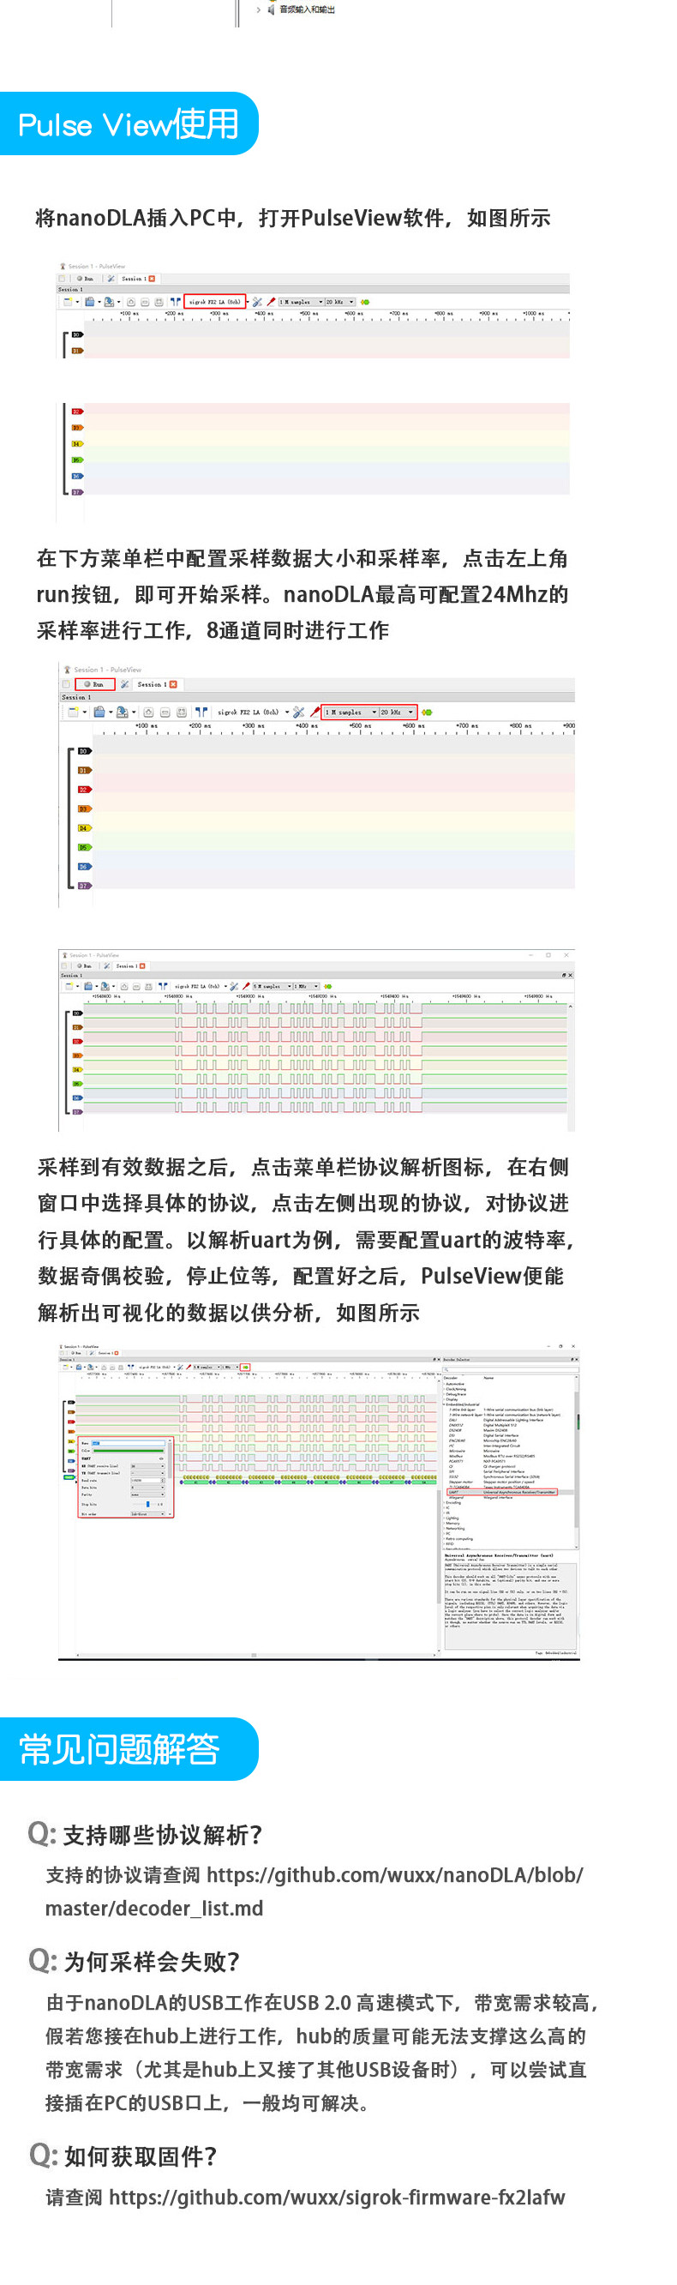This screenshot has height=2285, width=677.
Task: Open the github.com/wuxx/sigrok-firmware-fx2lafw link
Action: tap(337, 2197)
